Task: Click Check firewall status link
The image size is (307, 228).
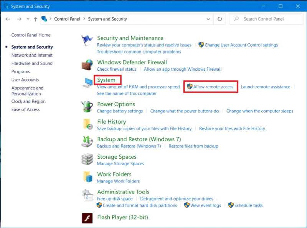Action: click(x=117, y=69)
